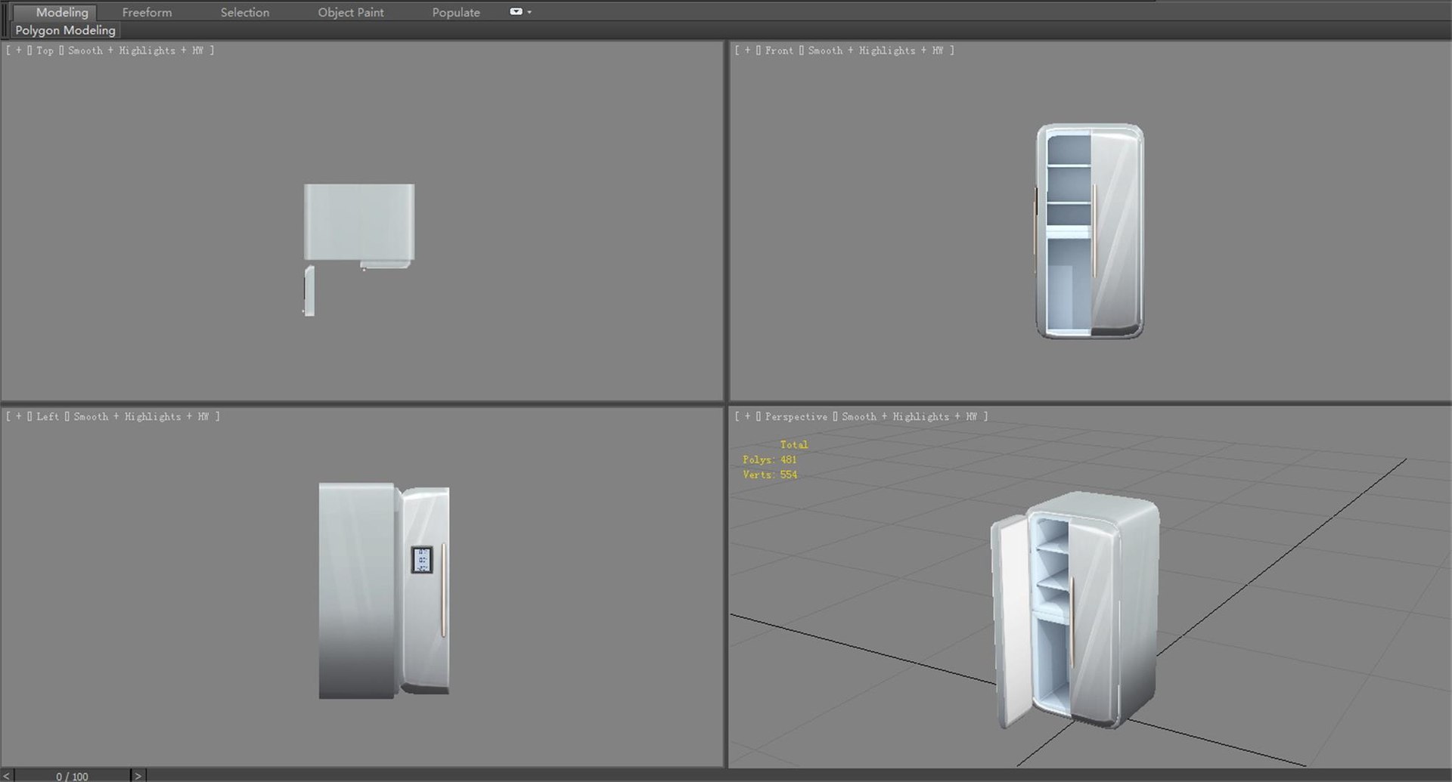Open Top viewport Smooth + Highlights shading menu
Image resolution: width=1452 pixels, height=782 pixels.
coord(135,51)
